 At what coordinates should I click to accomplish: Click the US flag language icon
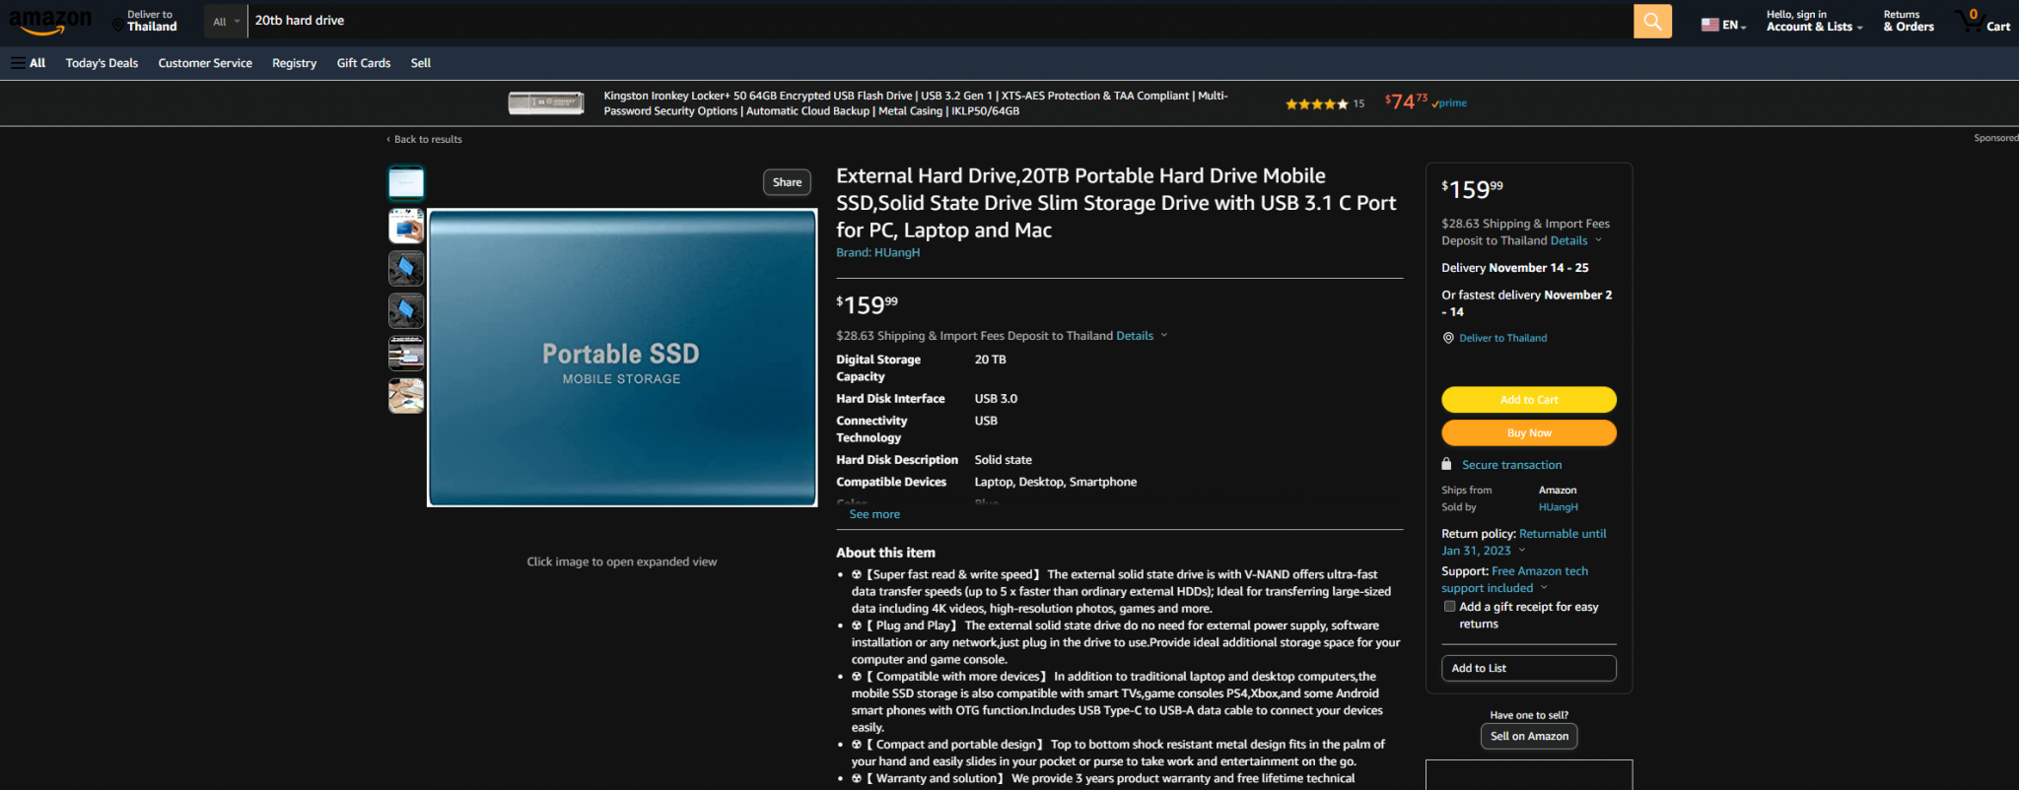click(1709, 25)
